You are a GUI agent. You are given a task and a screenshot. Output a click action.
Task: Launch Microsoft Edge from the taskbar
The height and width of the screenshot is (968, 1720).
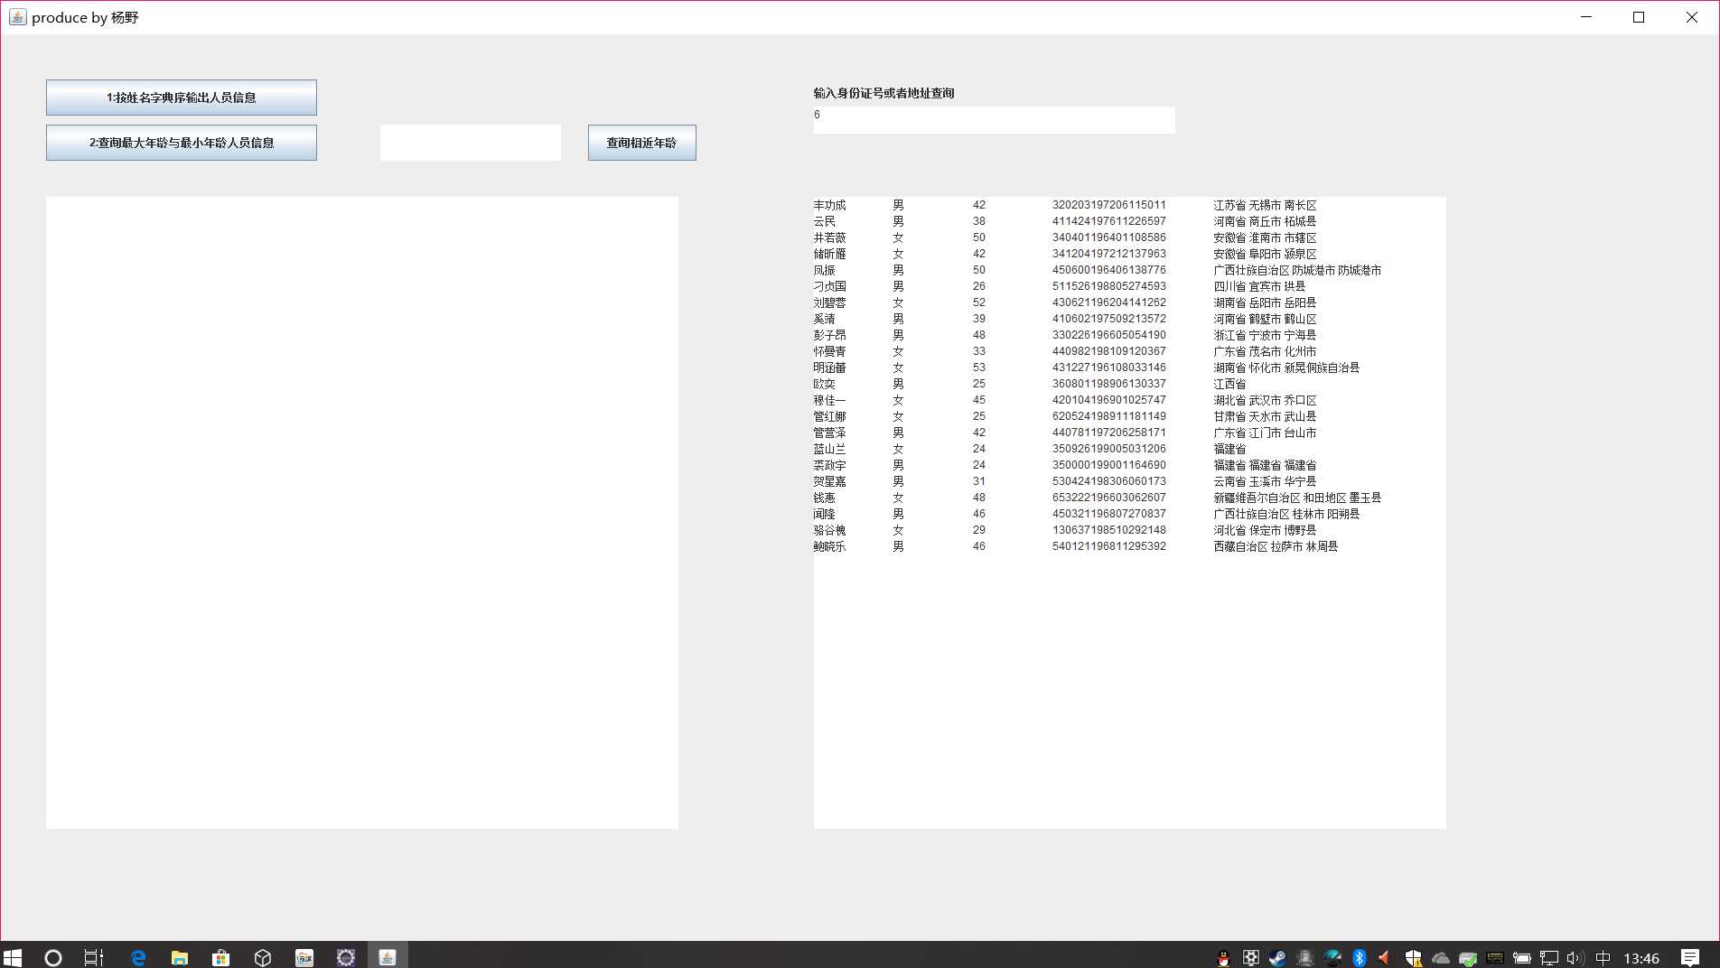click(137, 957)
